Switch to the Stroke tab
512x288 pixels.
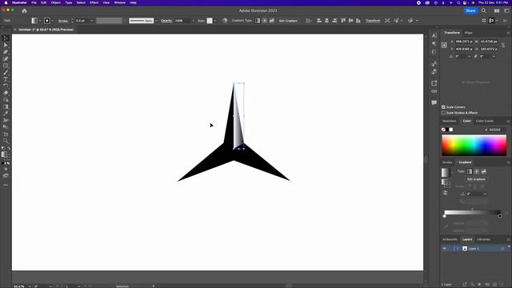[447, 162]
